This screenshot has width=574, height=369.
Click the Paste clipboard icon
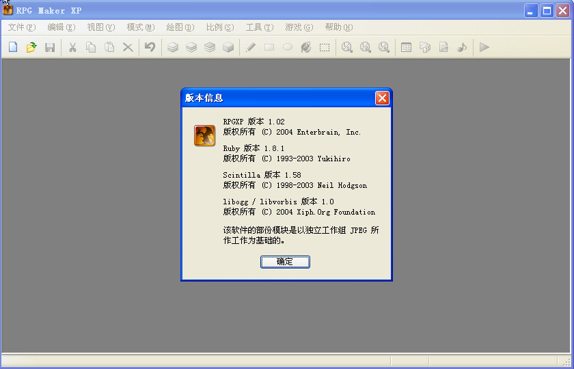coord(109,47)
